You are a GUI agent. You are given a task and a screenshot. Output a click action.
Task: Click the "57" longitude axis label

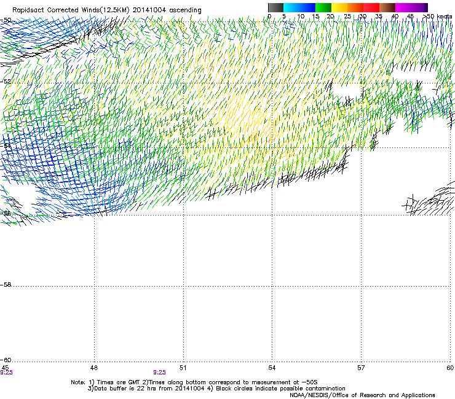(x=361, y=368)
